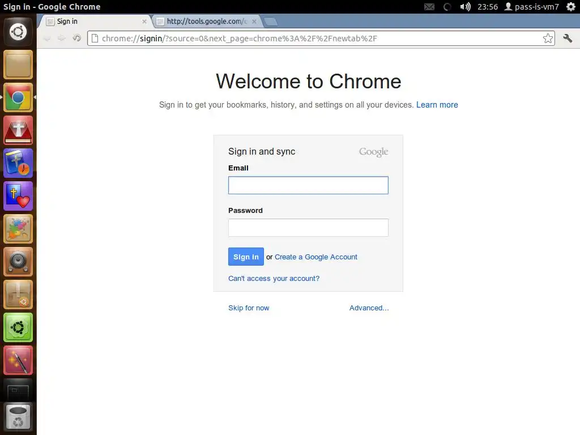Open a new tab with the tab button
This screenshot has height=435, width=580.
pyautogui.click(x=271, y=22)
